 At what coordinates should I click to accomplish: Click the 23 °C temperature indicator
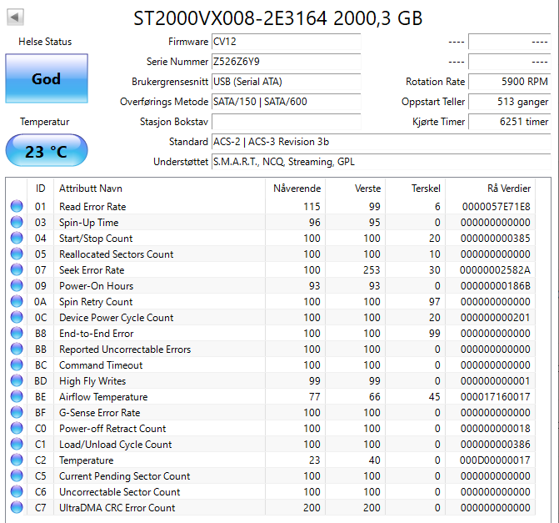click(x=46, y=152)
